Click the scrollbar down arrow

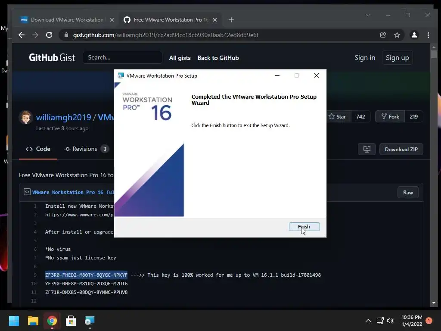point(434,303)
